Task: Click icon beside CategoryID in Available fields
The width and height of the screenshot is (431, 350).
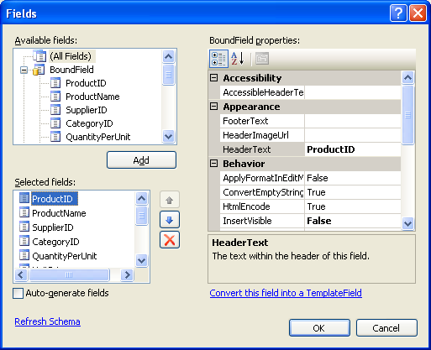Action: click(55, 123)
